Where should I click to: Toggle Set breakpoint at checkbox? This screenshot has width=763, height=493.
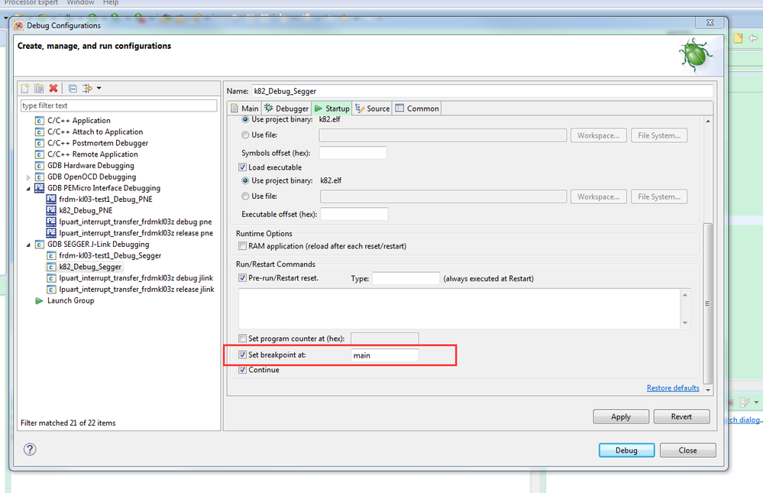pos(242,355)
